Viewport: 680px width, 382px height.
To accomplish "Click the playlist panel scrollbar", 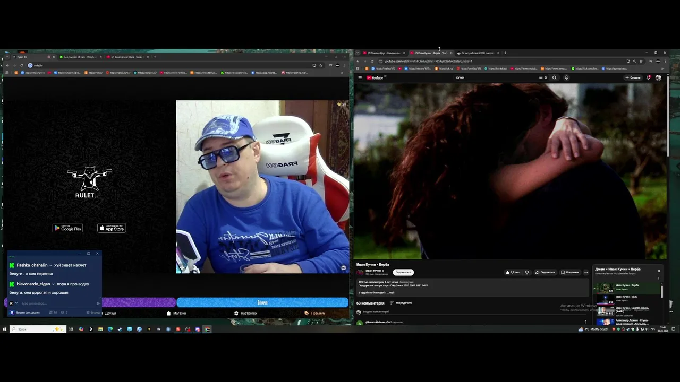I will pyautogui.click(x=662, y=291).
